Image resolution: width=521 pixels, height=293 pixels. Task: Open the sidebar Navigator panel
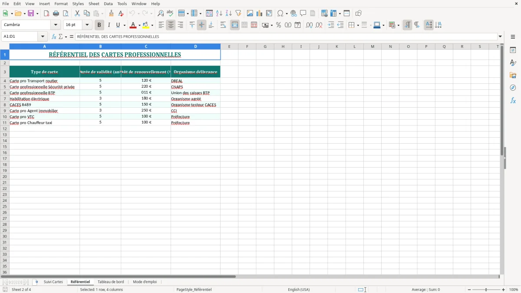point(513,88)
